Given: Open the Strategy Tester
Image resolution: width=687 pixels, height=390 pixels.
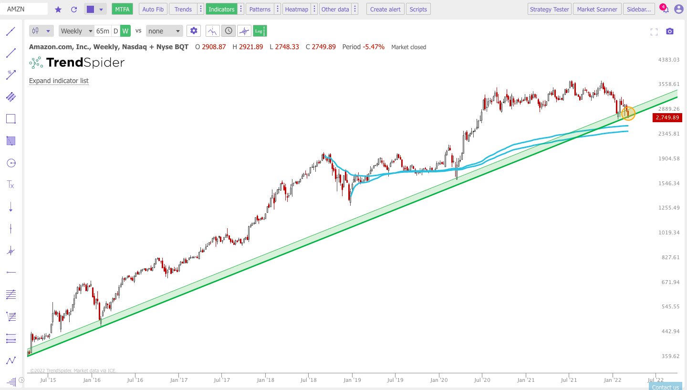Looking at the screenshot, I should click(549, 9).
